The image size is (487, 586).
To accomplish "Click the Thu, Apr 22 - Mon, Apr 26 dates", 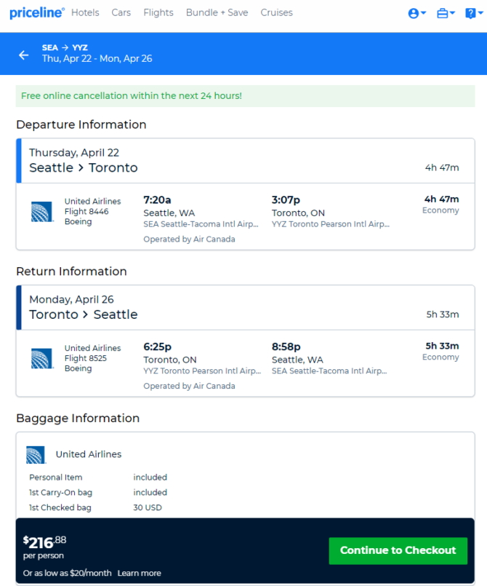I will [x=97, y=59].
